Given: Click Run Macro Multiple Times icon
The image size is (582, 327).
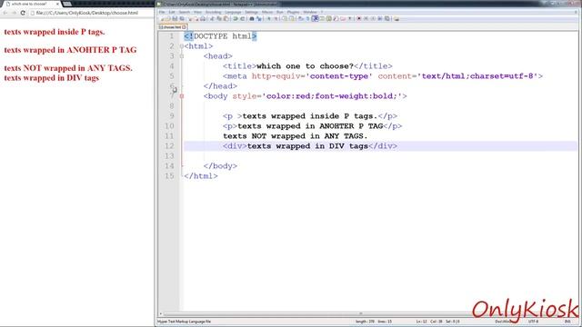Looking at the screenshot, I should coord(380,18).
